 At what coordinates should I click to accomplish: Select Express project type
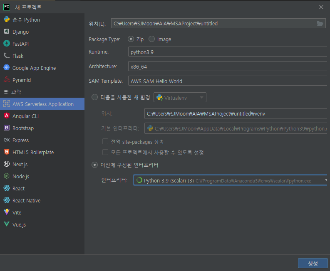coord(42,140)
